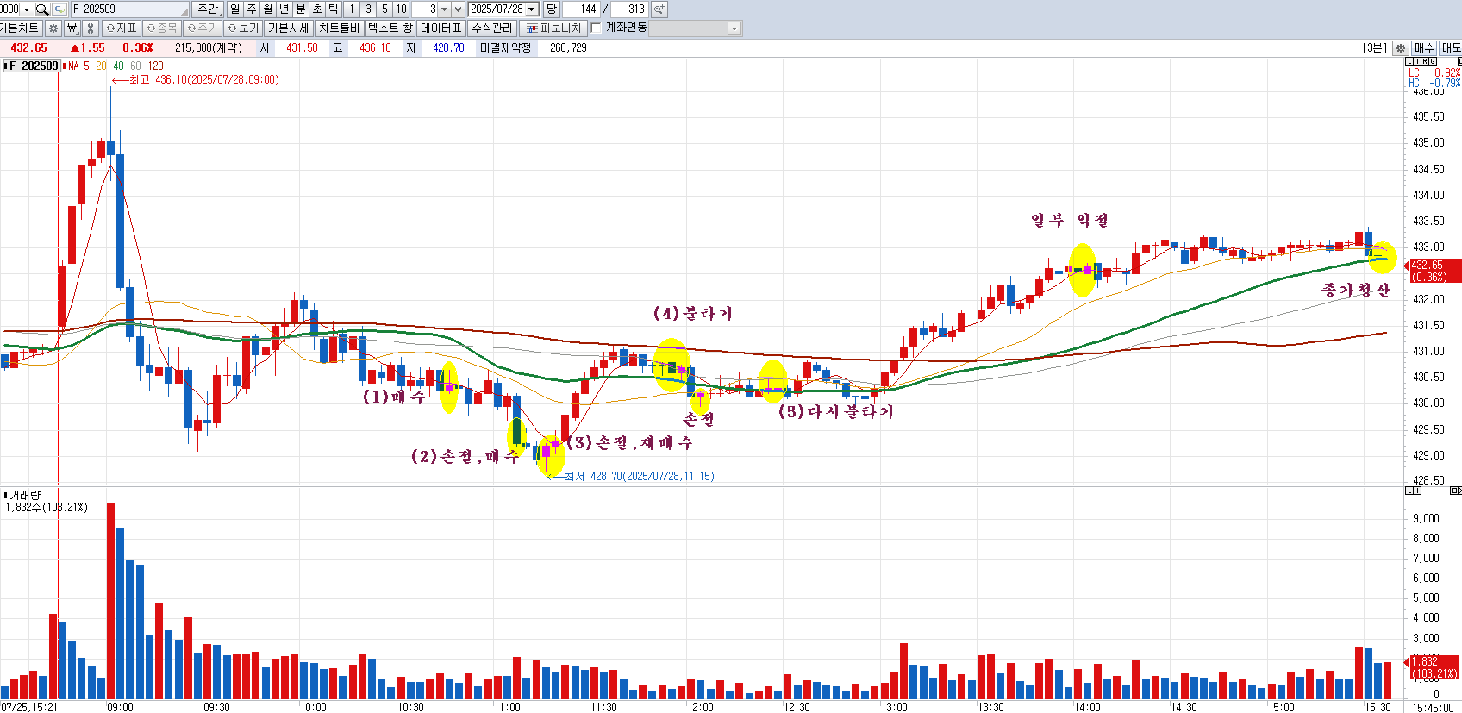Viewport: 1462px width, 713px height.
Task: Open the date 2025/07/28 dropdown
Action: point(532,9)
